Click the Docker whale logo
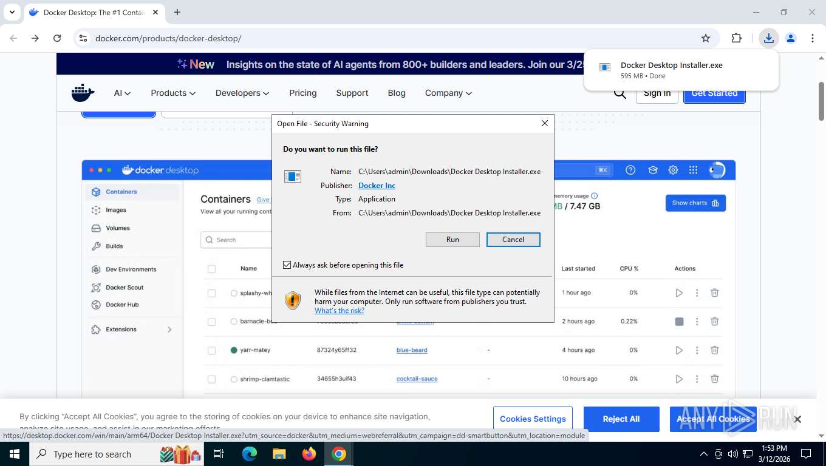This screenshot has width=826, height=466. pos(83,93)
